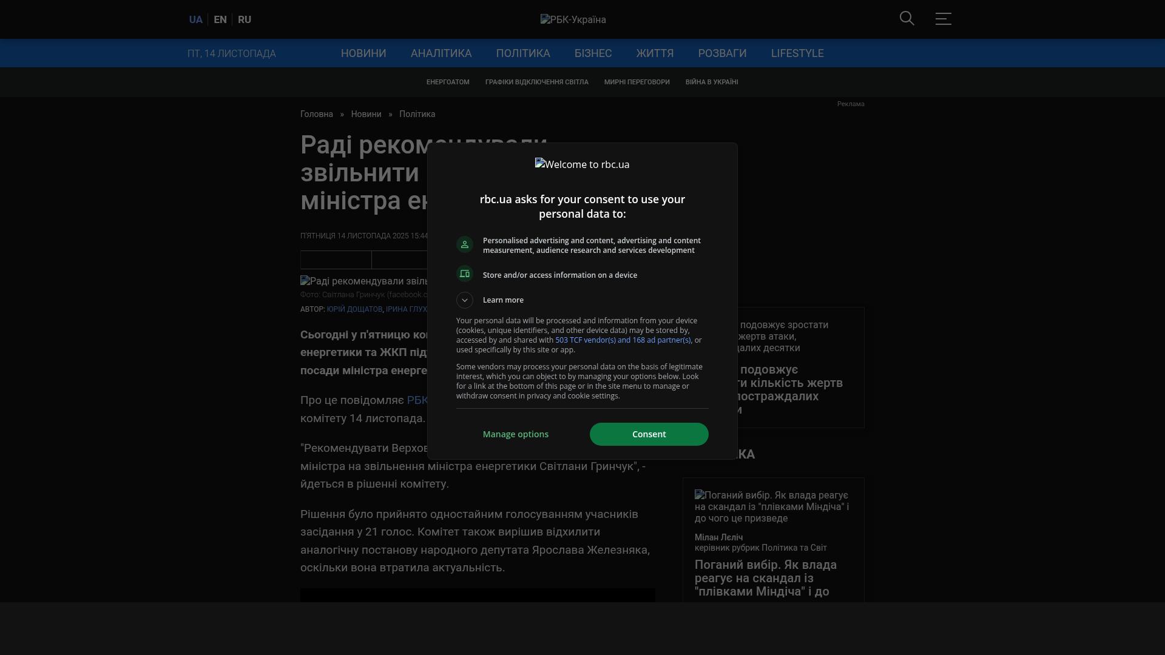Open the НОВИНИ menu section

coord(363,53)
